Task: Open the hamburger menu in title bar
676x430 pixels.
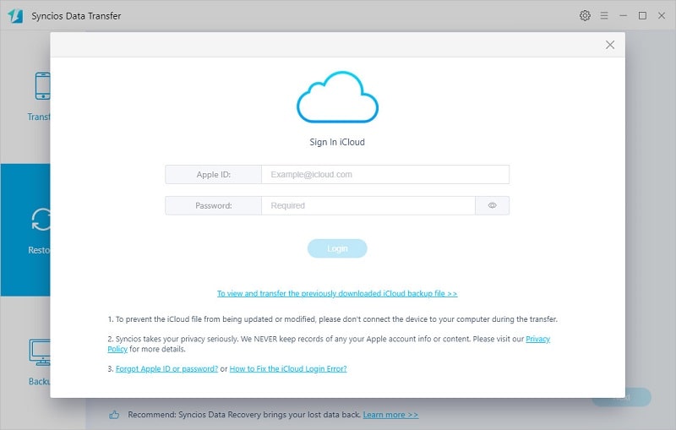Action: (604, 15)
